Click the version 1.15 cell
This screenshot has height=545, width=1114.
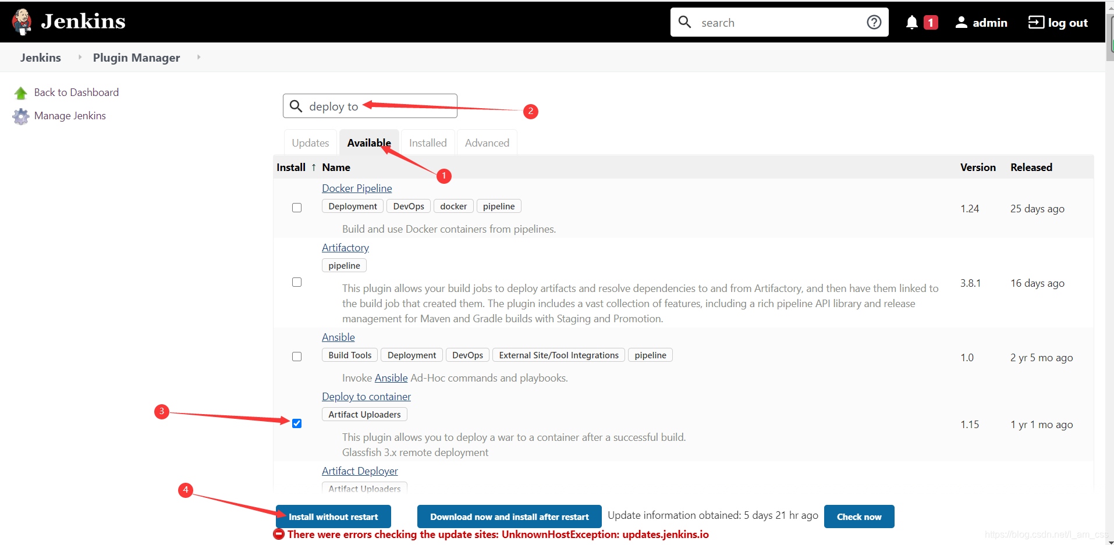(x=970, y=425)
